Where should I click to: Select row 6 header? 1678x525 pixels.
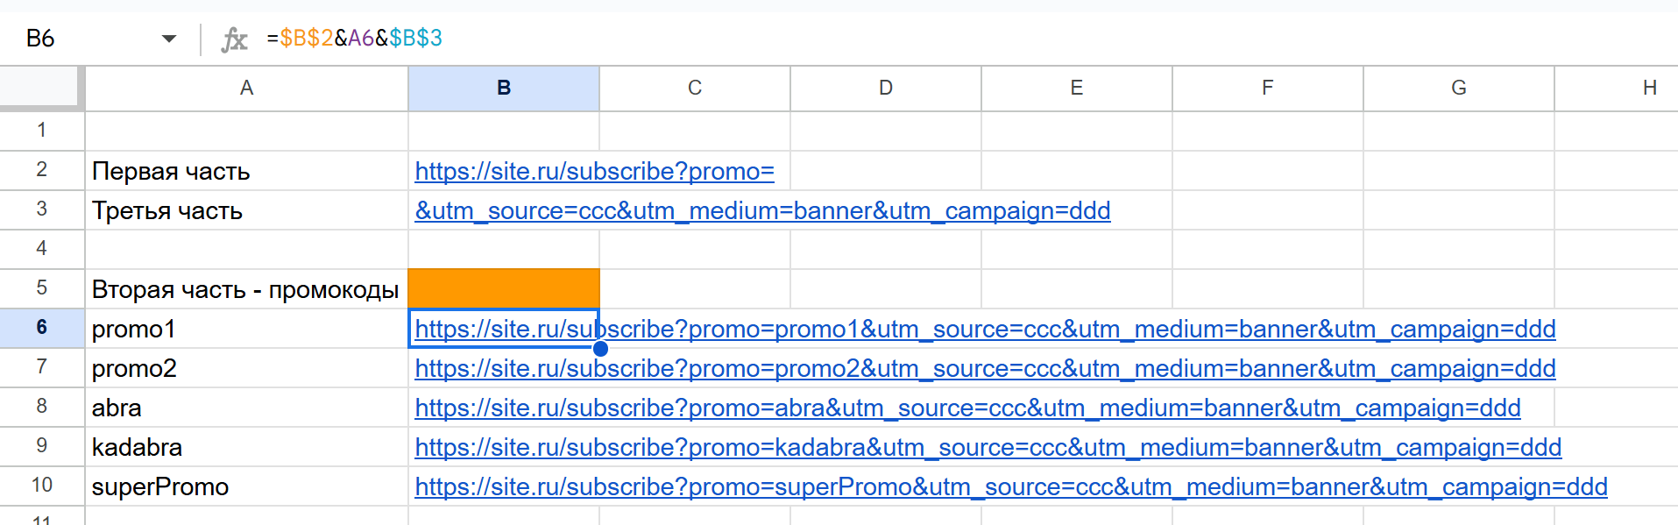[x=41, y=328]
